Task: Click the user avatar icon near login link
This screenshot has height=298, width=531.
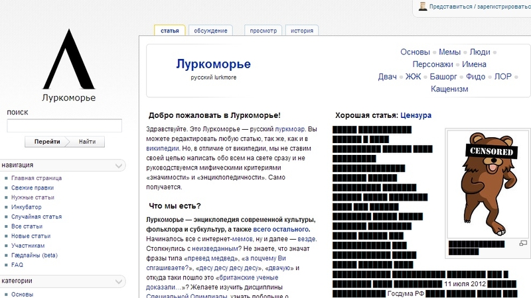Action: point(423,6)
